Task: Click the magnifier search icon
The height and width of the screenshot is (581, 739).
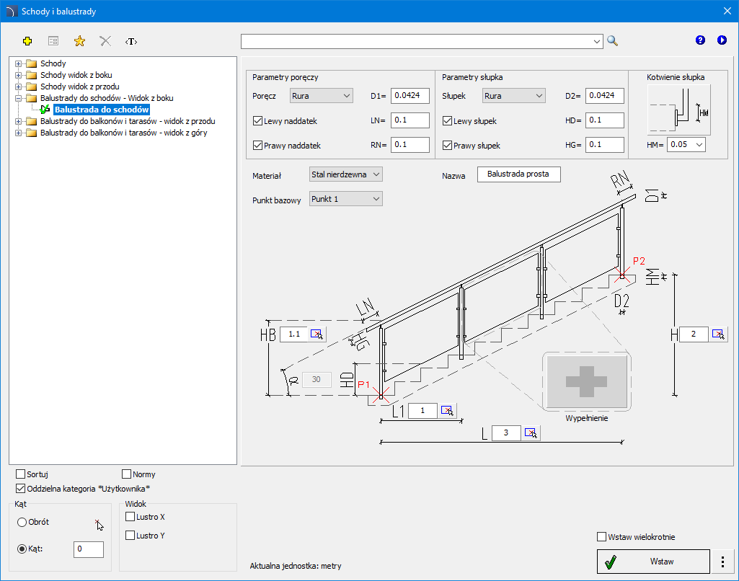Action: pos(612,41)
